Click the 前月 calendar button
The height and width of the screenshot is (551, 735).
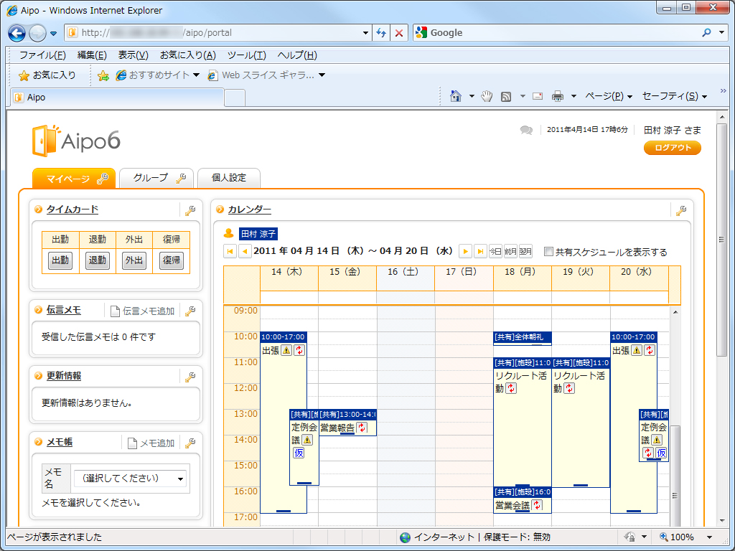pyautogui.click(x=510, y=252)
